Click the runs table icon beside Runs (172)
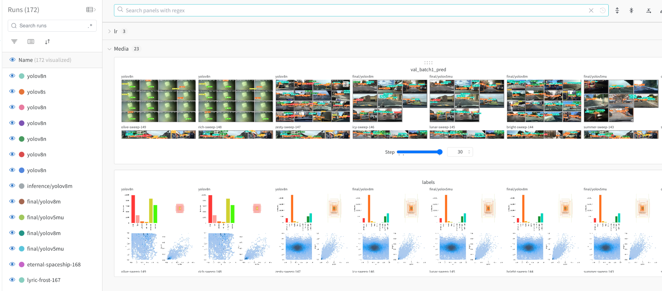Image resolution: width=662 pixels, height=291 pixels. pos(89,9)
